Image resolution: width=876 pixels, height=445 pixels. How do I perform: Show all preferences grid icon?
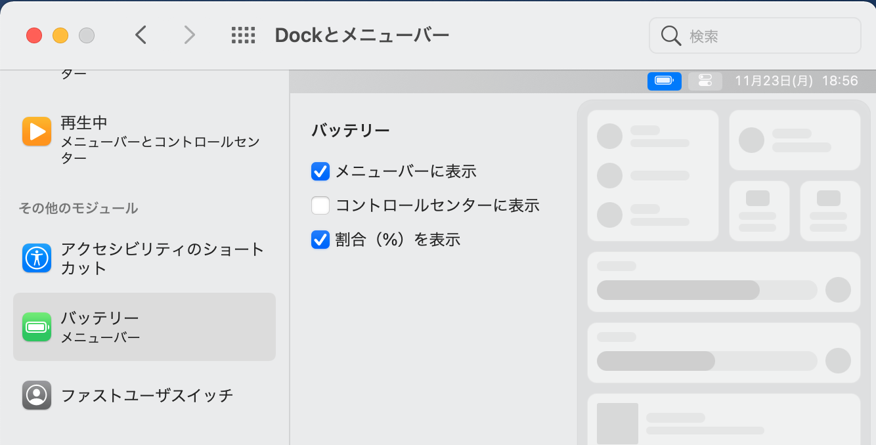click(243, 35)
